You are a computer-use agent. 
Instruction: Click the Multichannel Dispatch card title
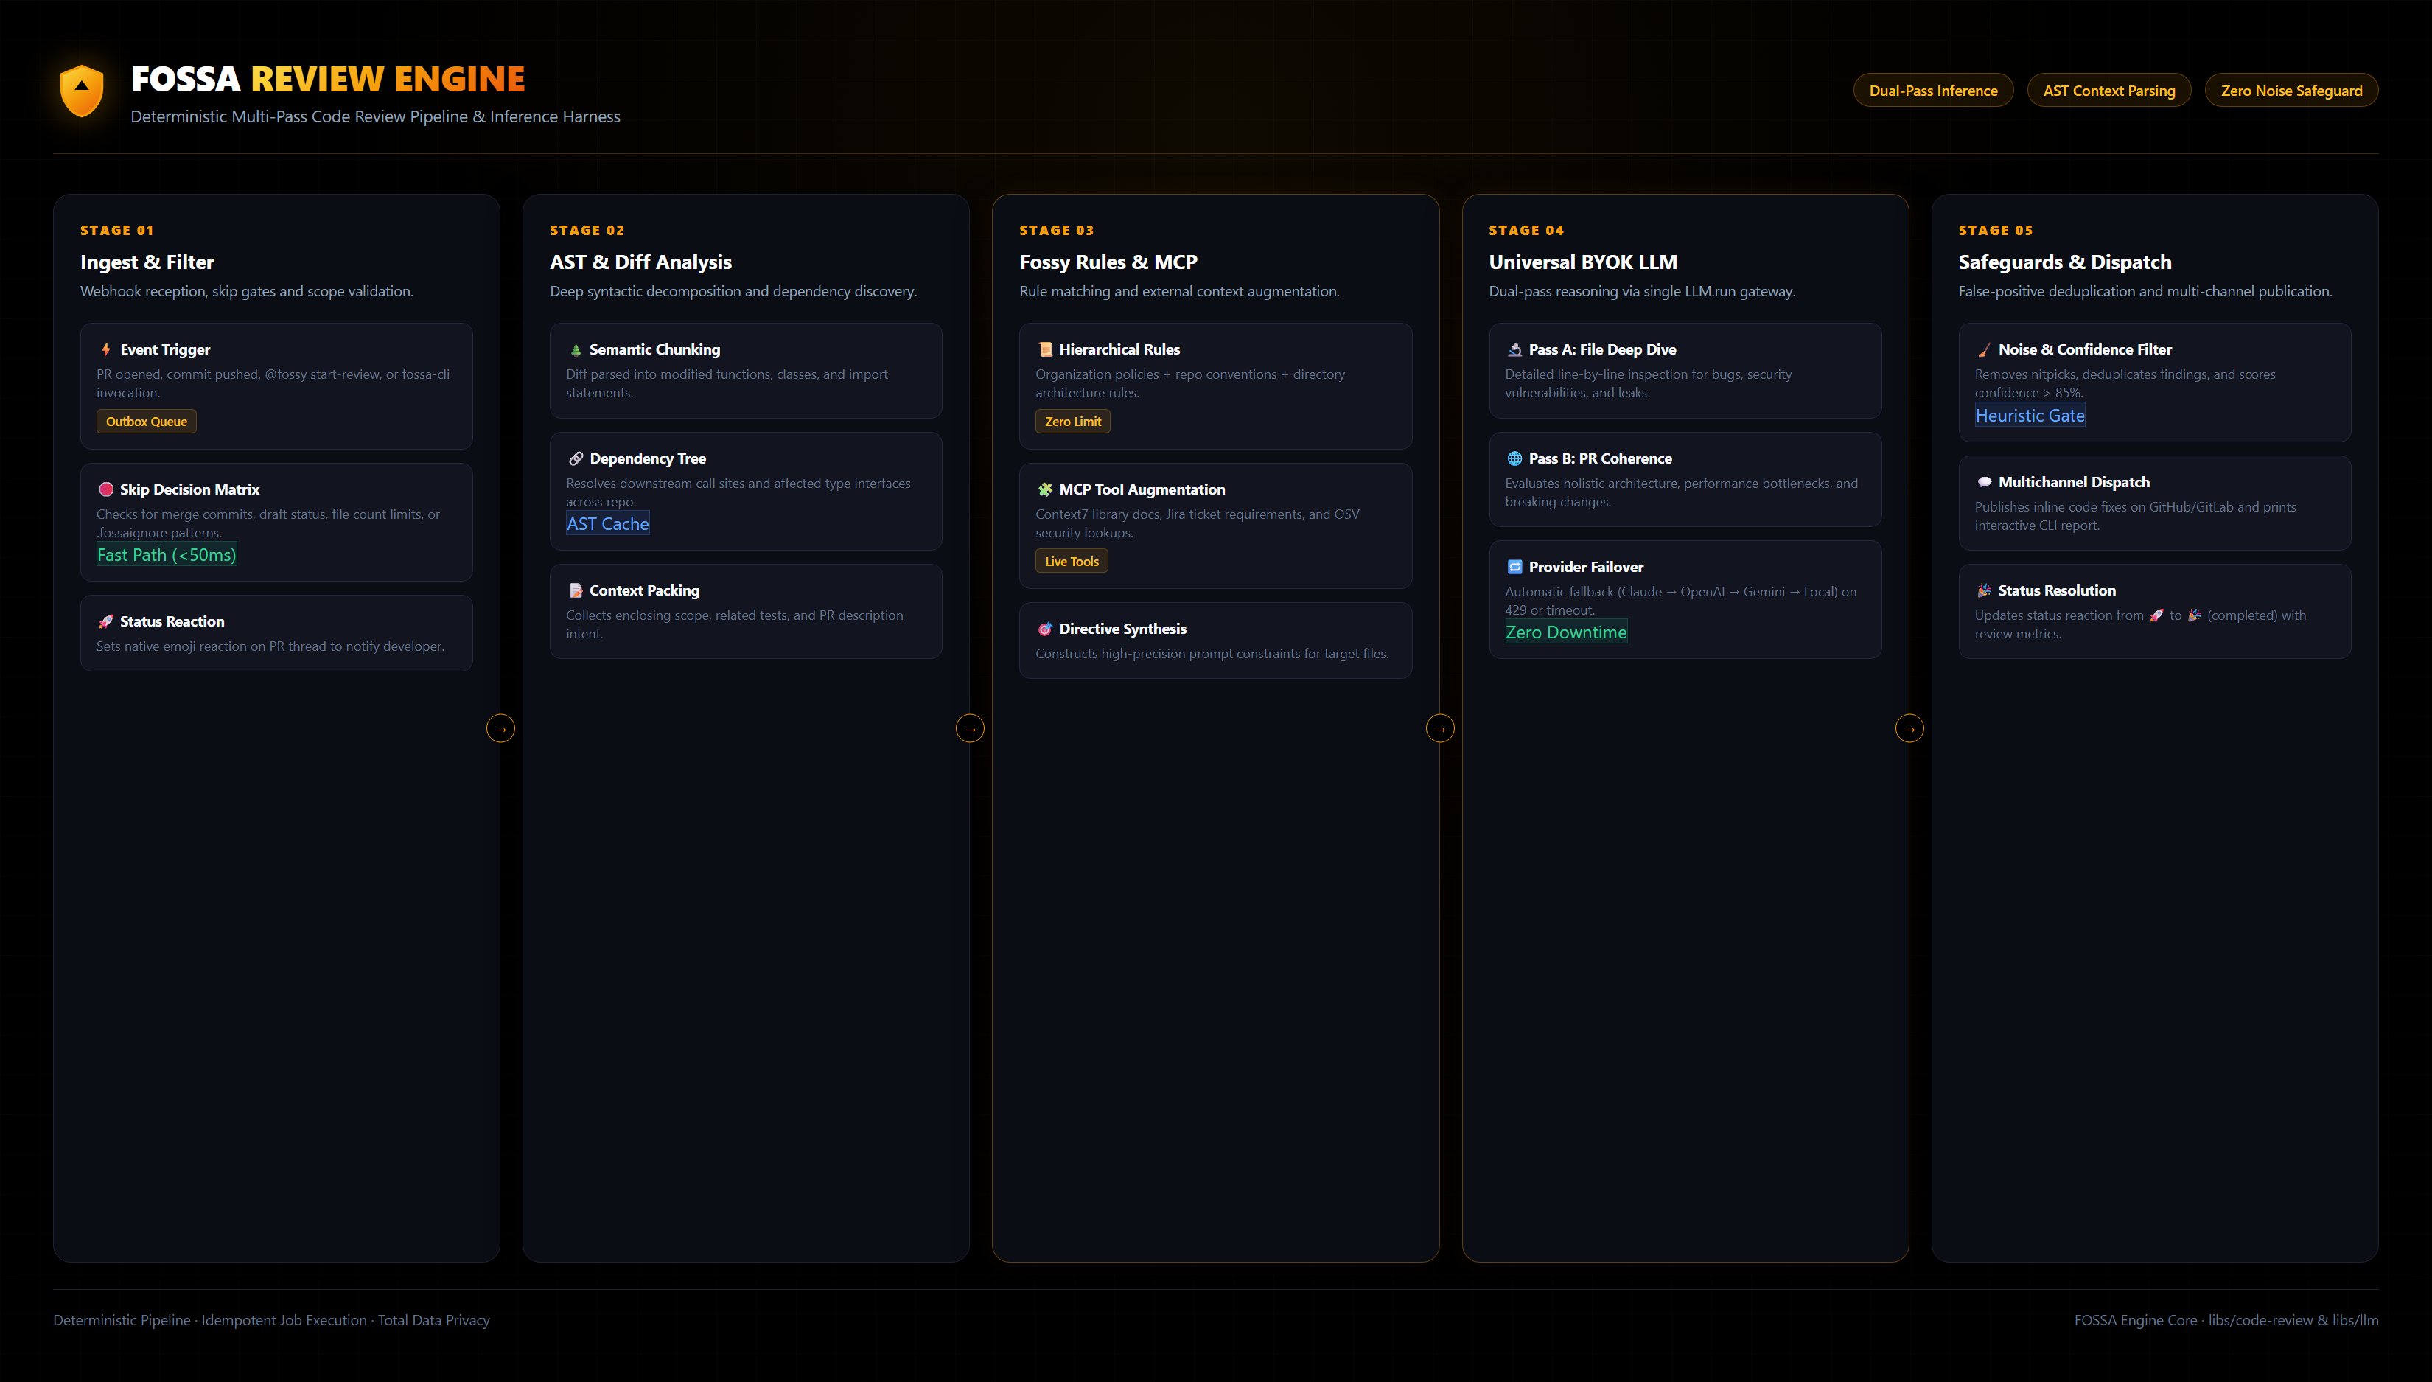click(x=2073, y=482)
